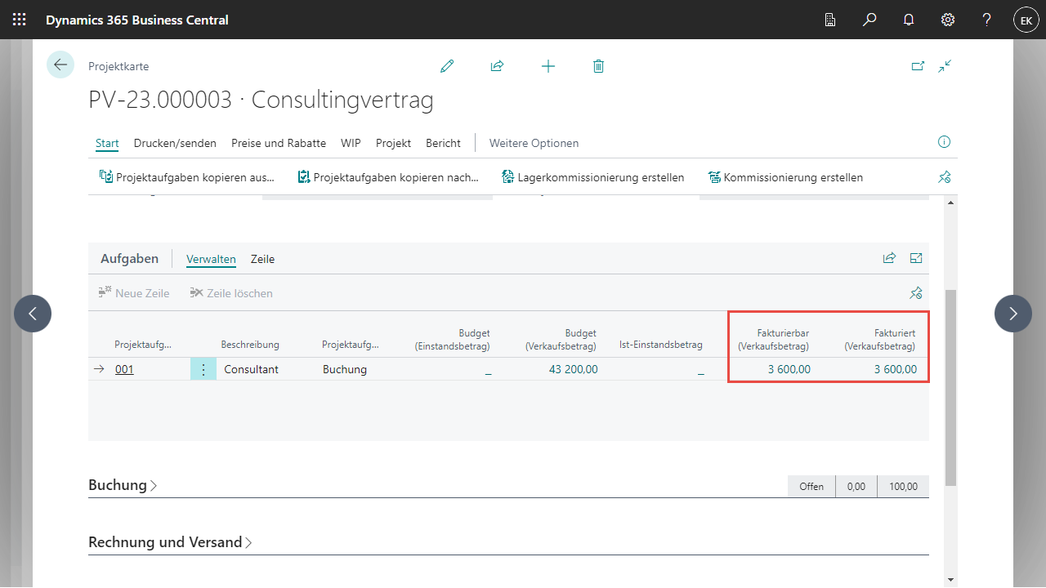Open the Preise und Rabatte tab

click(x=279, y=143)
